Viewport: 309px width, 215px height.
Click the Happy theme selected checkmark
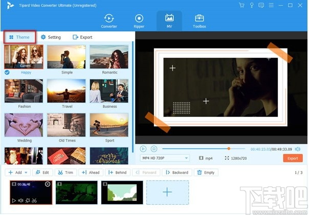coord(7,73)
